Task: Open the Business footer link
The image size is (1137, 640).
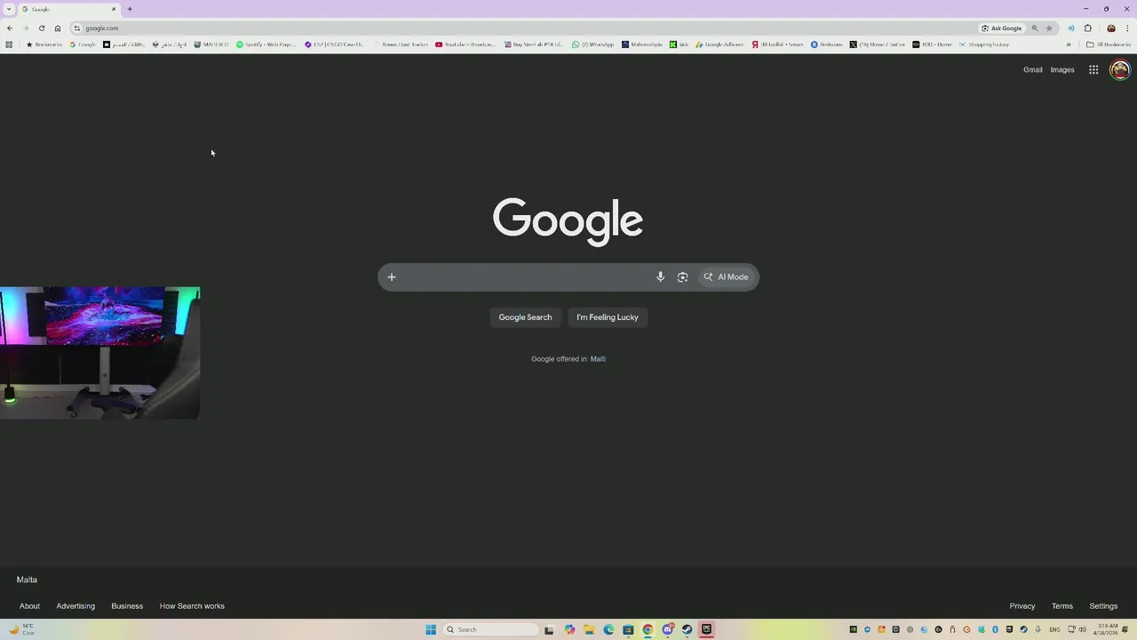Action: (x=127, y=606)
